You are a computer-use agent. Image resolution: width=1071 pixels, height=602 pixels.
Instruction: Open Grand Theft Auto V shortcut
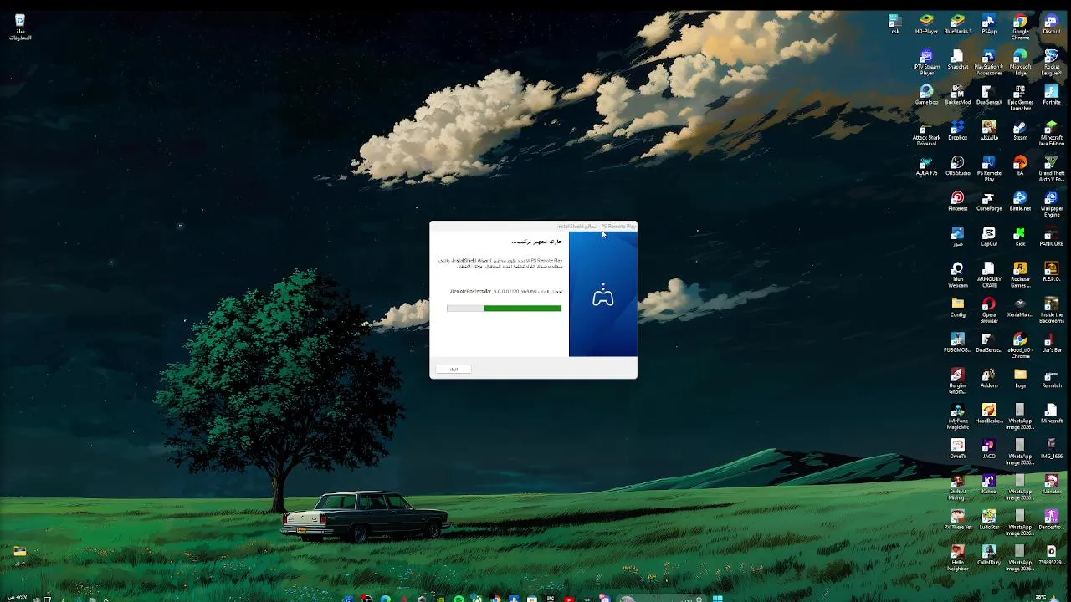click(1051, 168)
